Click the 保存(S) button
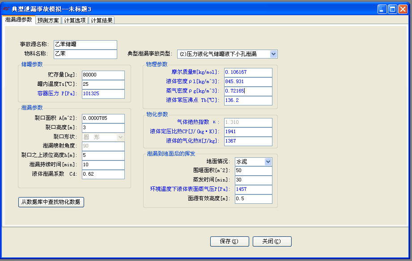This screenshot has width=412, height=261. point(229,242)
